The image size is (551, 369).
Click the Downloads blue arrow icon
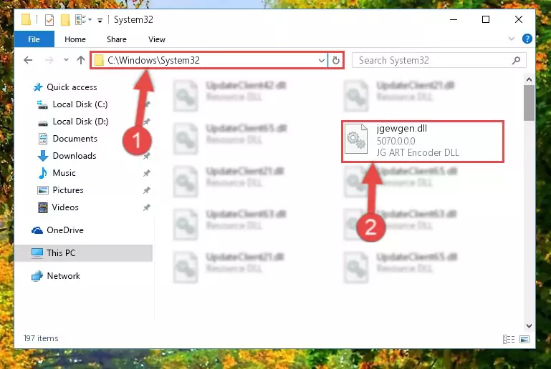tap(43, 156)
